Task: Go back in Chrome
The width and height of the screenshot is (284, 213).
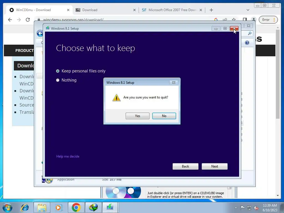Action: pos(10,20)
